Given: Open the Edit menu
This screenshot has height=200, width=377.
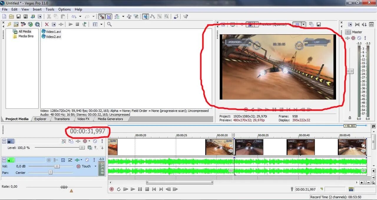Looking at the screenshot, I should tap(14, 9).
